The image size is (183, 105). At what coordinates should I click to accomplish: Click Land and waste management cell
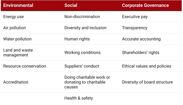click(18, 53)
